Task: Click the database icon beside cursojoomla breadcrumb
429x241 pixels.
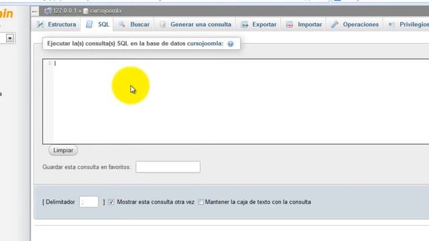Action: (86, 11)
